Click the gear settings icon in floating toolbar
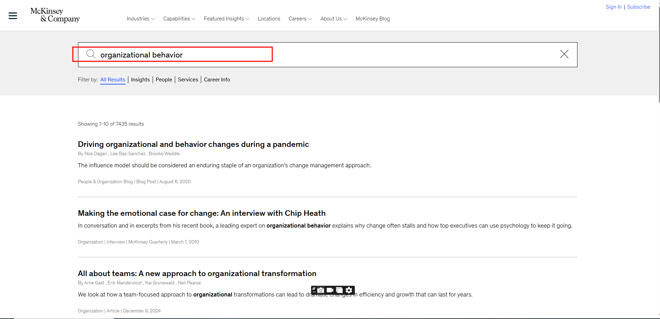The width and height of the screenshot is (660, 319). click(x=349, y=290)
